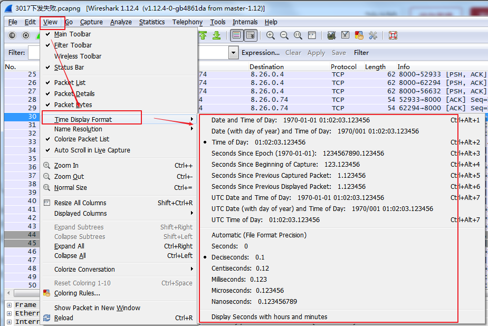
Task: Open the filter combo box dropdown arrow
Action: [x=233, y=52]
